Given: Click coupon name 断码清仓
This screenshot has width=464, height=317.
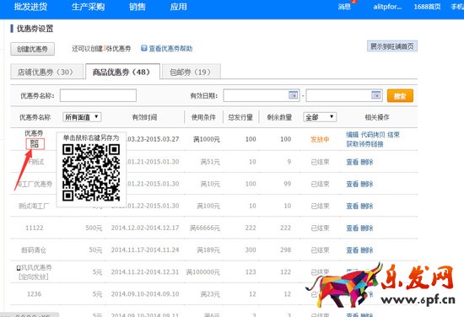Looking at the screenshot, I should pos(34,250).
